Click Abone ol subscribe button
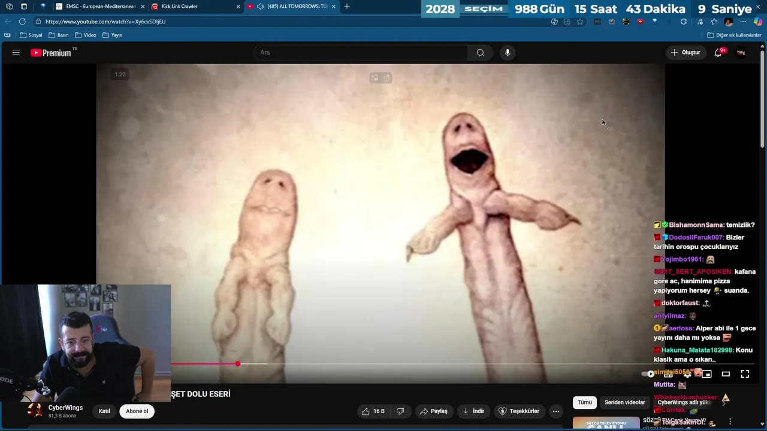 [137, 411]
